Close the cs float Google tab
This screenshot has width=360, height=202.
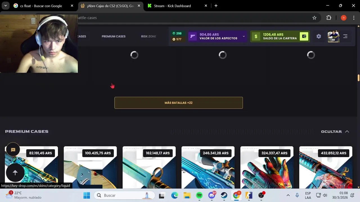pyautogui.click(x=72, y=6)
